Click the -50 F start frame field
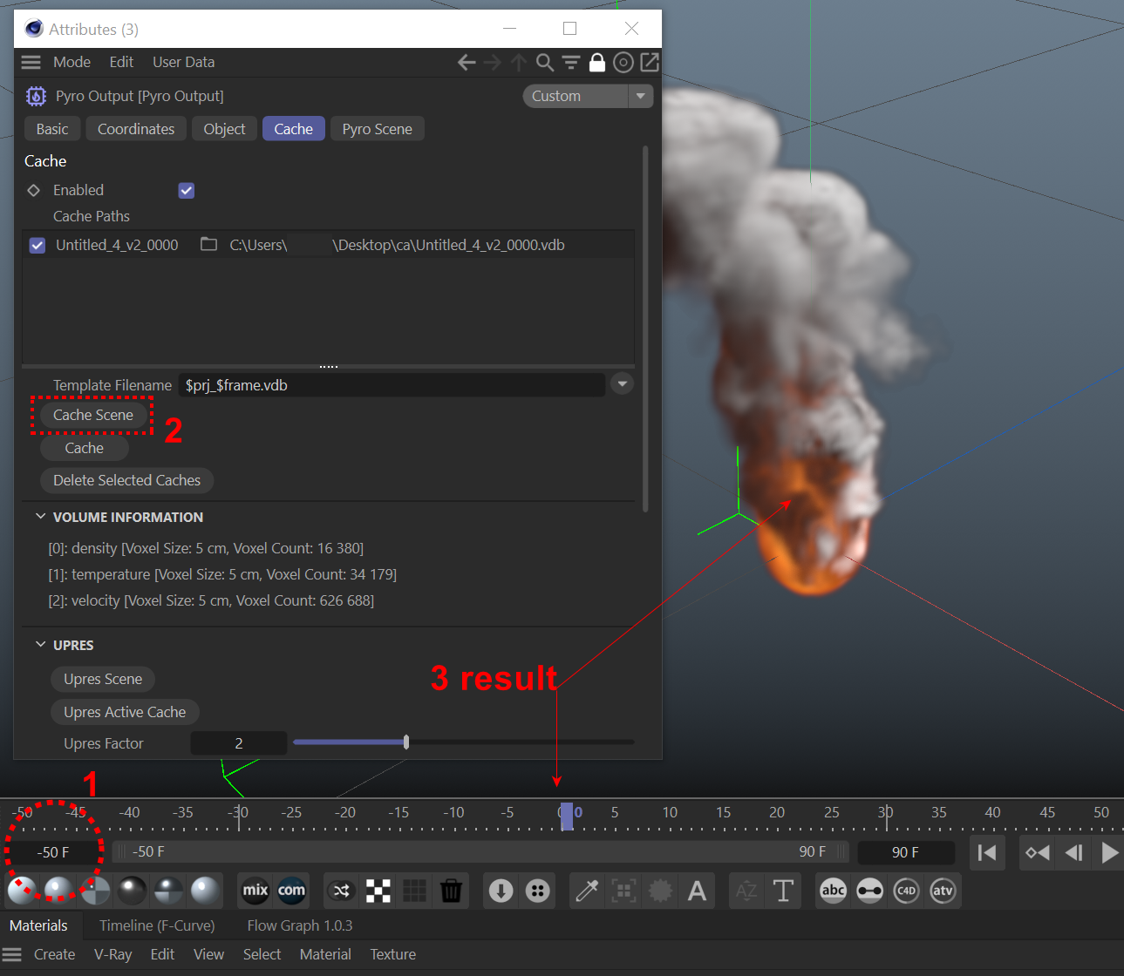This screenshot has height=976, width=1124. tap(53, 852)
